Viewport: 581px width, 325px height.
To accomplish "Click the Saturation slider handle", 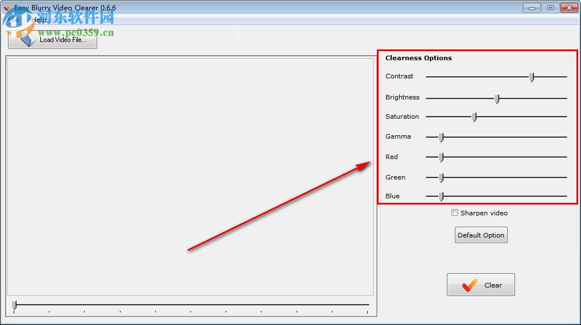I will click(x=474, y=117).
